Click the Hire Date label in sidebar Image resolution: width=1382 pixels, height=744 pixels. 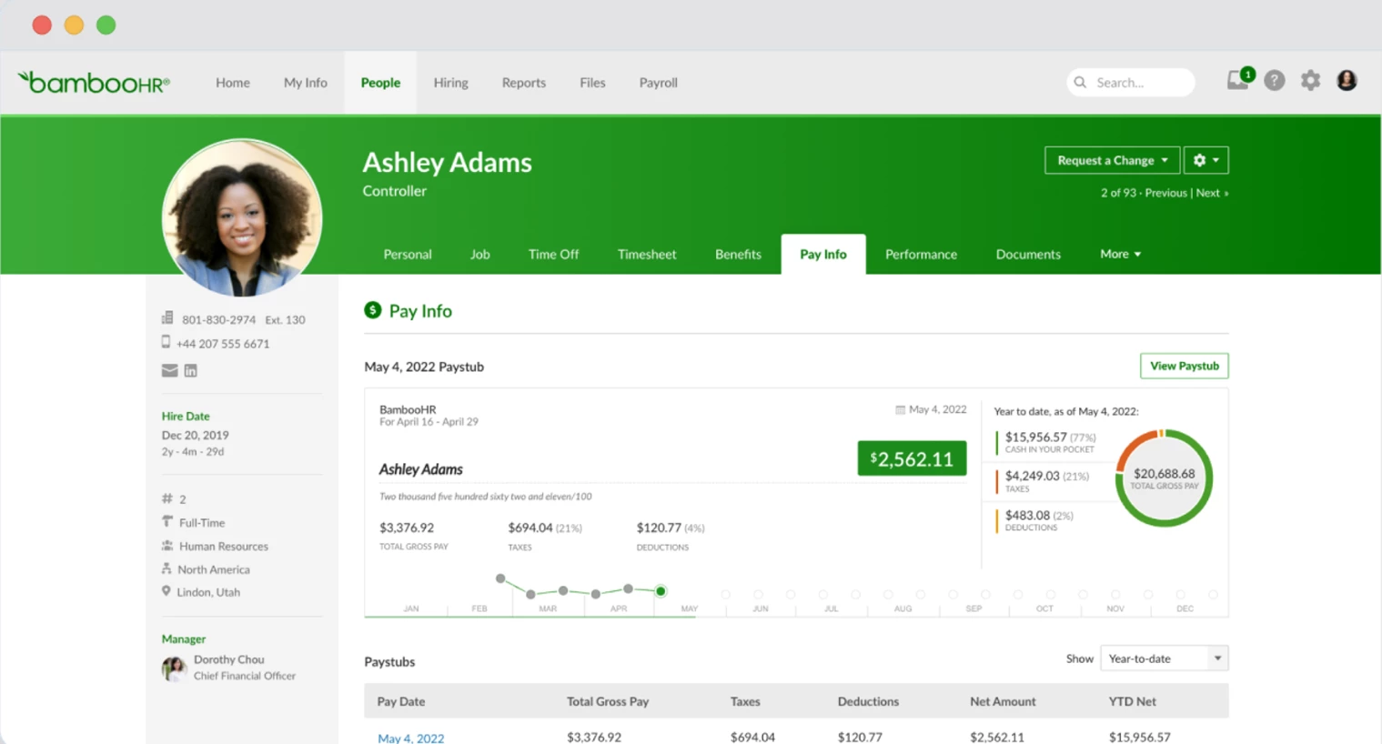[186, 416]
